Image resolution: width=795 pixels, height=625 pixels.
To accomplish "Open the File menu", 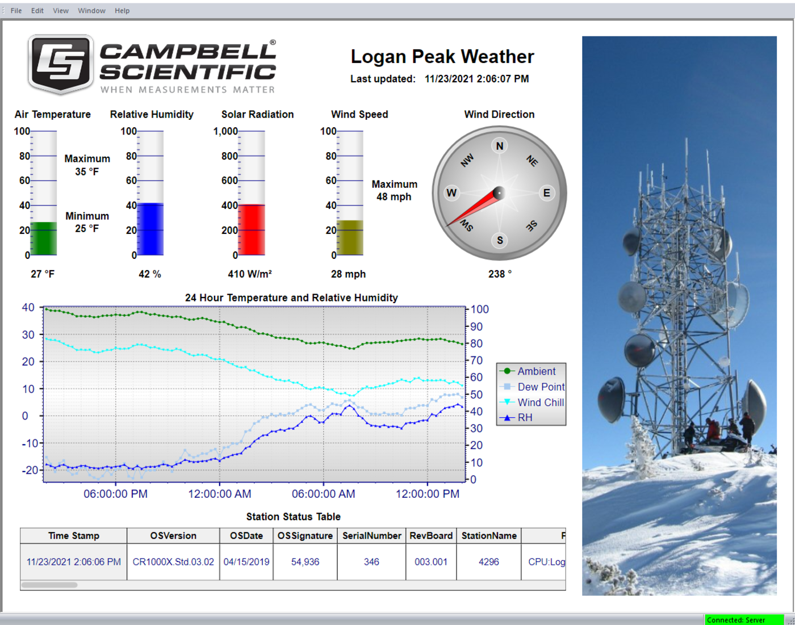I will pyautogui.click(x=16, y=10).
